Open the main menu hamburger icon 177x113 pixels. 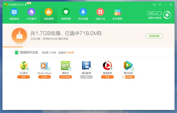click(x=160, y=5)
